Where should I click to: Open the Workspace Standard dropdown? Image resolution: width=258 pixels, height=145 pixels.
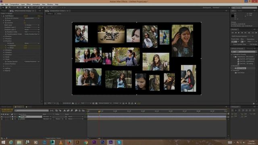(x=221, y=8)
